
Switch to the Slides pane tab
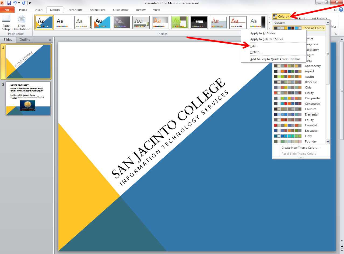8,40
